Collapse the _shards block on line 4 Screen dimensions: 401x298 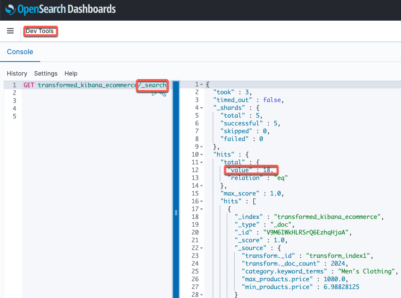click(x=201, y=108)
